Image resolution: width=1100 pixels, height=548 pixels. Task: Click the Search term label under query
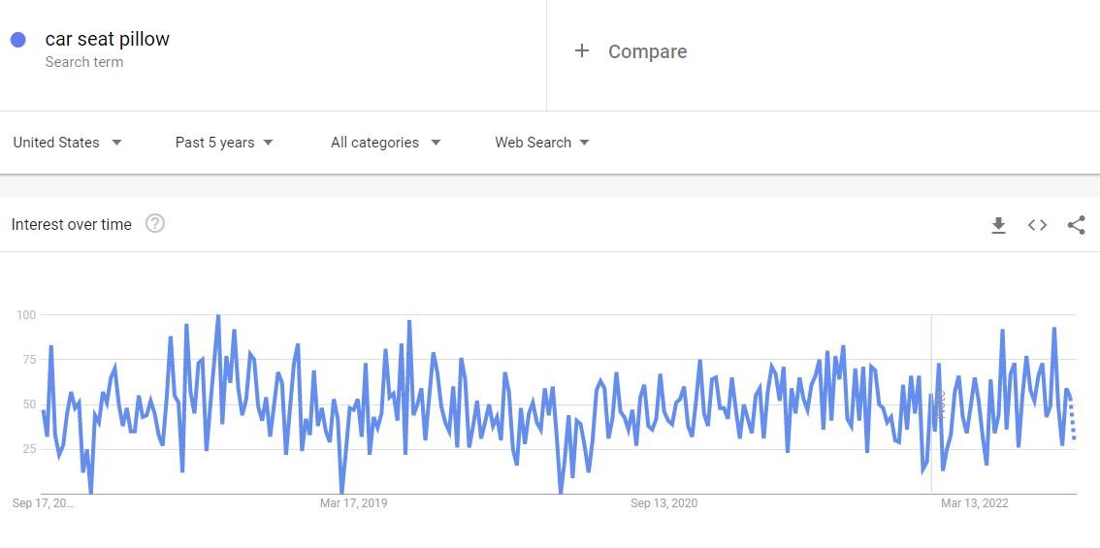point(84,62)
